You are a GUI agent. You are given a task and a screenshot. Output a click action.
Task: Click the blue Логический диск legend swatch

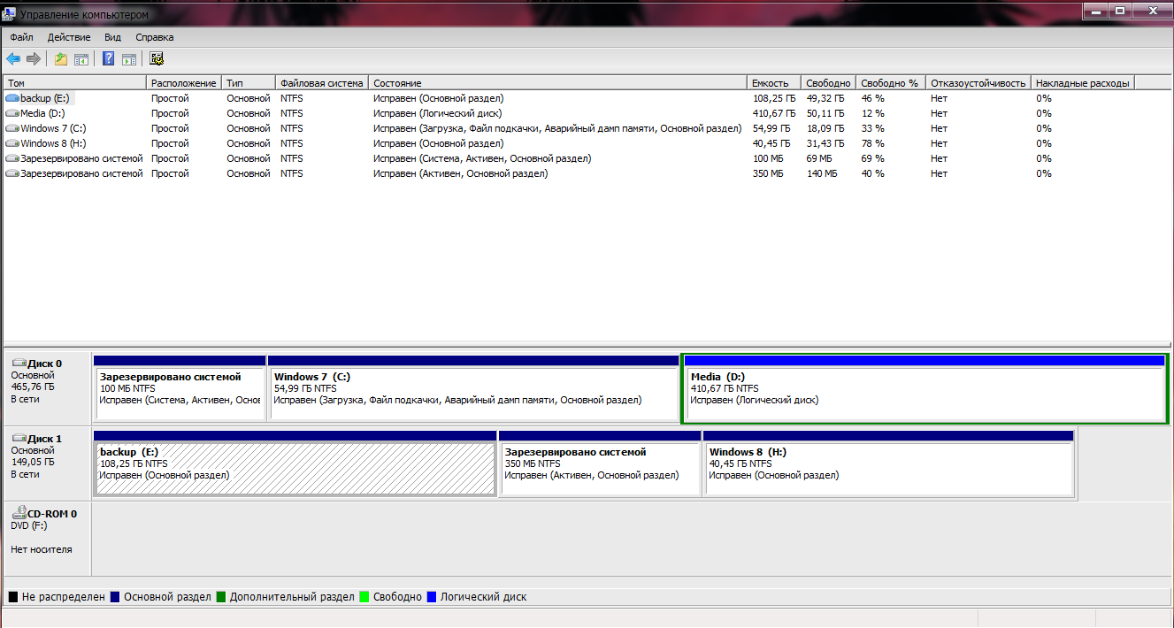(432, 597)
